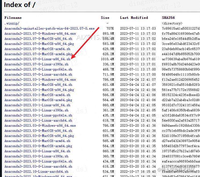The height and width of the screenshot is (177, 200).
Task: Open the .winzip/ directory link
Action: (12, 23)
